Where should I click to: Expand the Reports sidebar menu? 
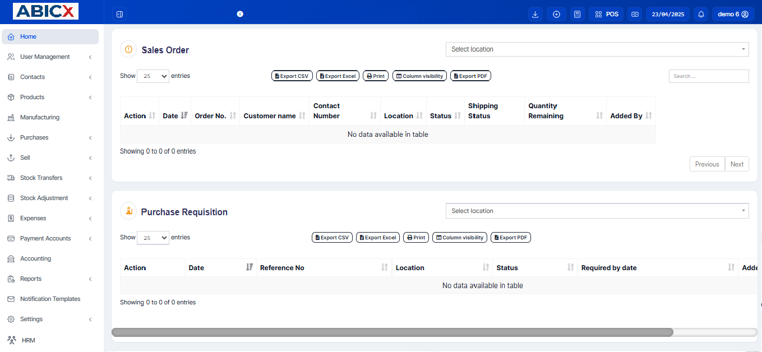(x=30, y=279)
